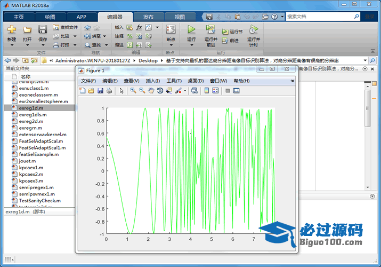Collapse the toolstrip ribbon arrow
This screenshot has width=381, height=267.
tap(372, 51)
